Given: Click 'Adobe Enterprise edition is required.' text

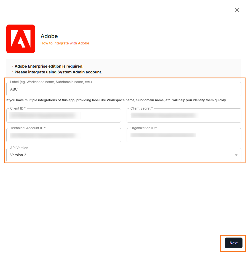Looking at the screenshot, I should coord(49,66).
